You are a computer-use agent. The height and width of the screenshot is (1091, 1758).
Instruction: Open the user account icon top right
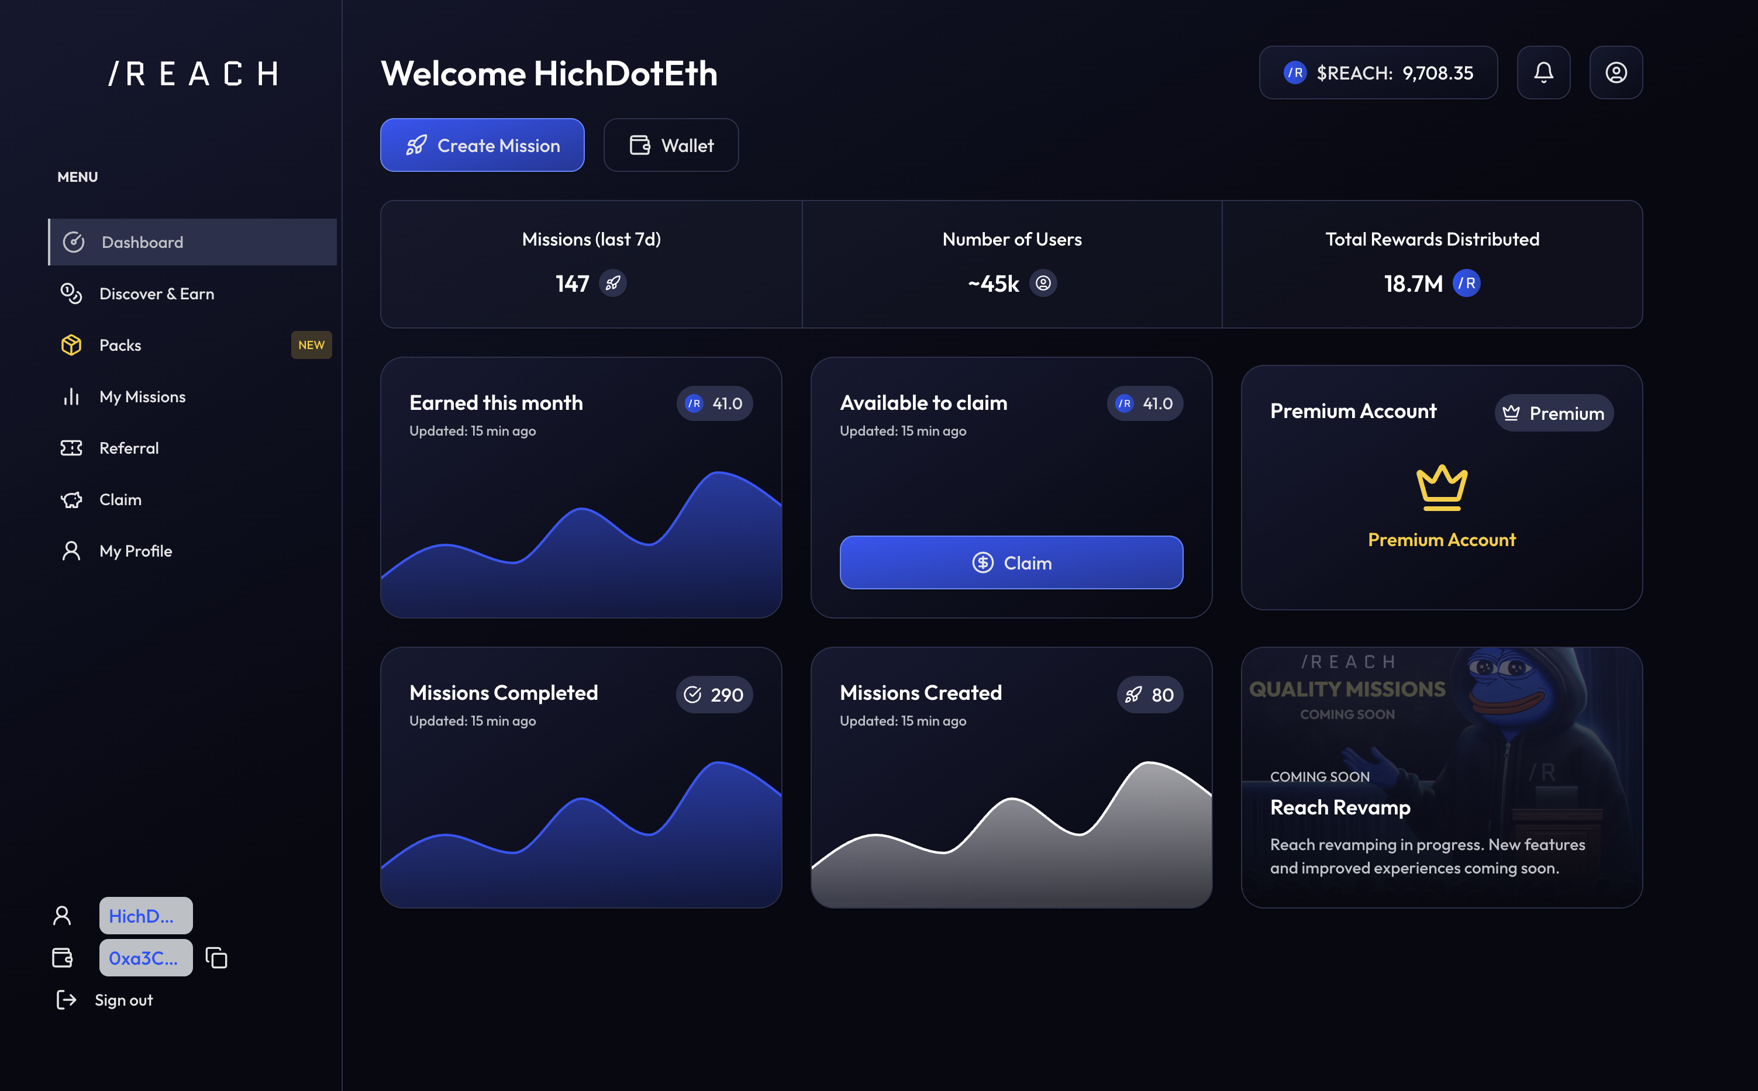[1615, 73]
